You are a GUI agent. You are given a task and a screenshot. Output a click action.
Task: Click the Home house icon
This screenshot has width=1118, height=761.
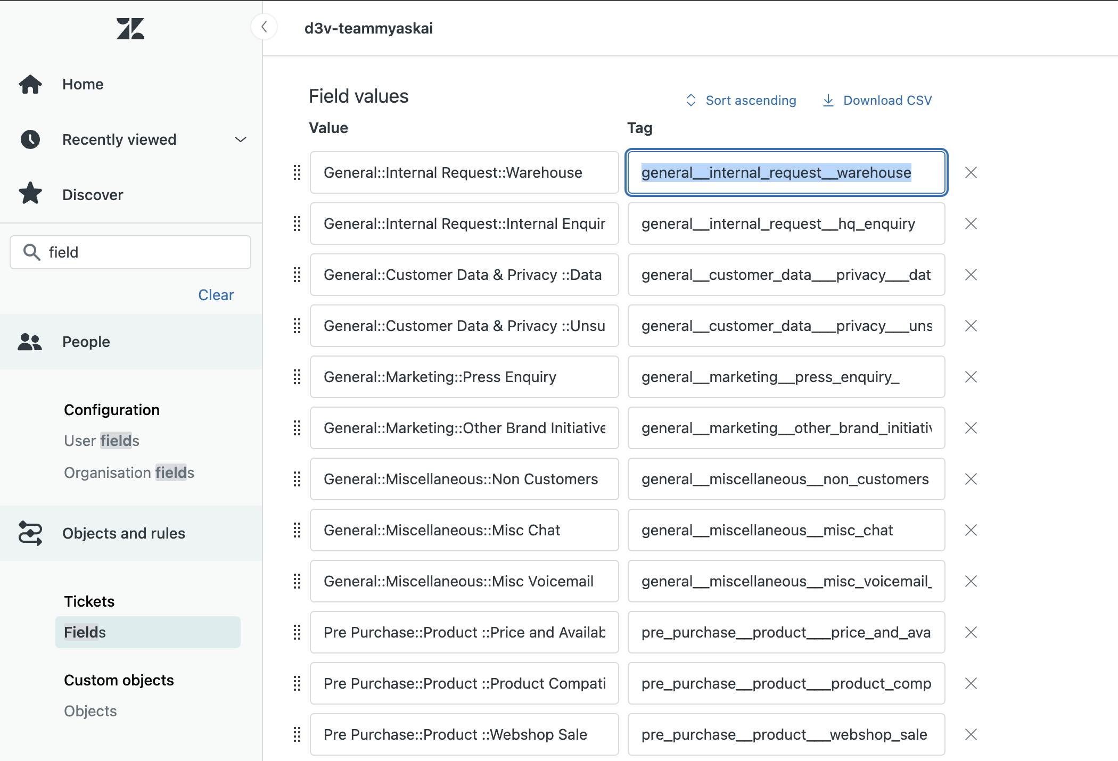tap(30, 84)
